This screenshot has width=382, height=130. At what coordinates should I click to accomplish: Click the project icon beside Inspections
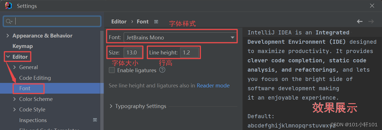(95, 120)
